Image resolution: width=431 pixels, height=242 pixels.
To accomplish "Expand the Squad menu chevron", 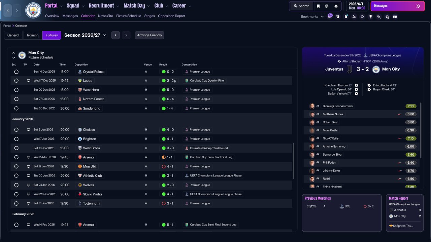I will point(83,6).
